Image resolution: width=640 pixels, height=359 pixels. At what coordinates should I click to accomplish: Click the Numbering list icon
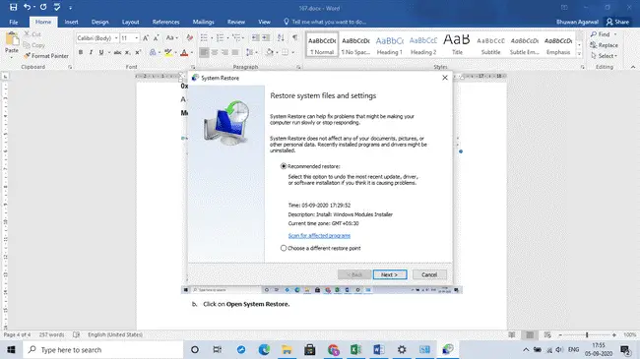pyautogui.click(x=220, y=38)
